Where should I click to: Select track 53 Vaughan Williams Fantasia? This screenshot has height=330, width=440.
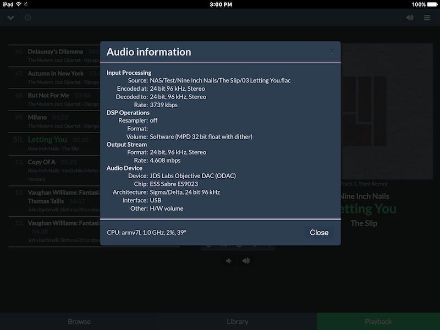[54, 231]
